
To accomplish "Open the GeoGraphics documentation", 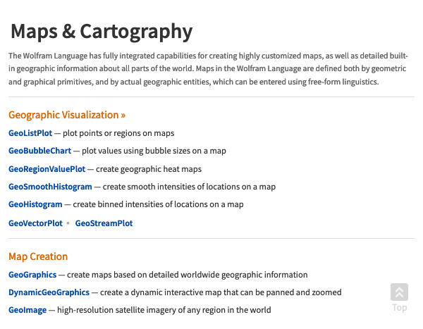I will [32, 275].
